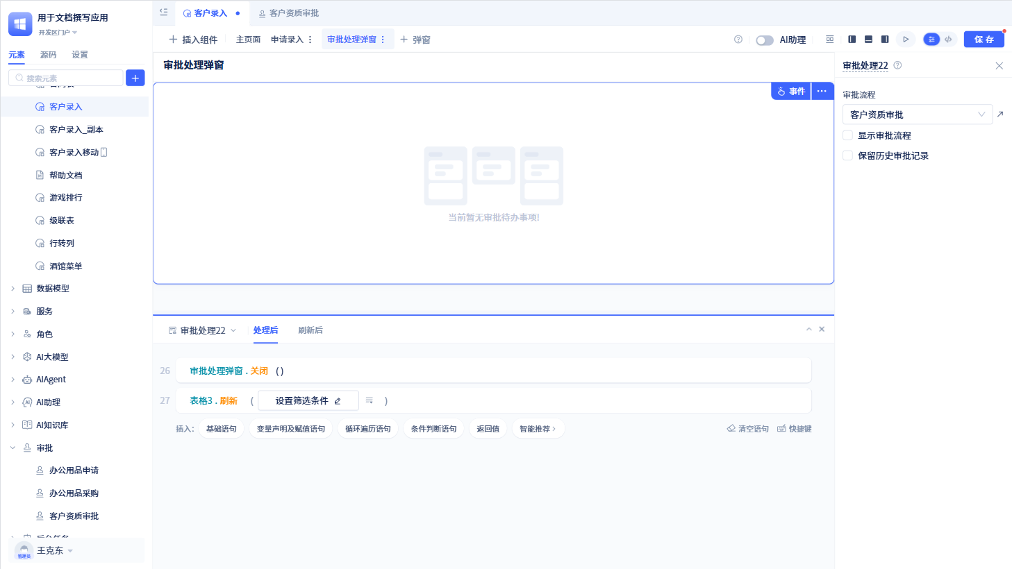Close the event editor panel
This screenshot has width=1012, height=569.
point(822,330)
